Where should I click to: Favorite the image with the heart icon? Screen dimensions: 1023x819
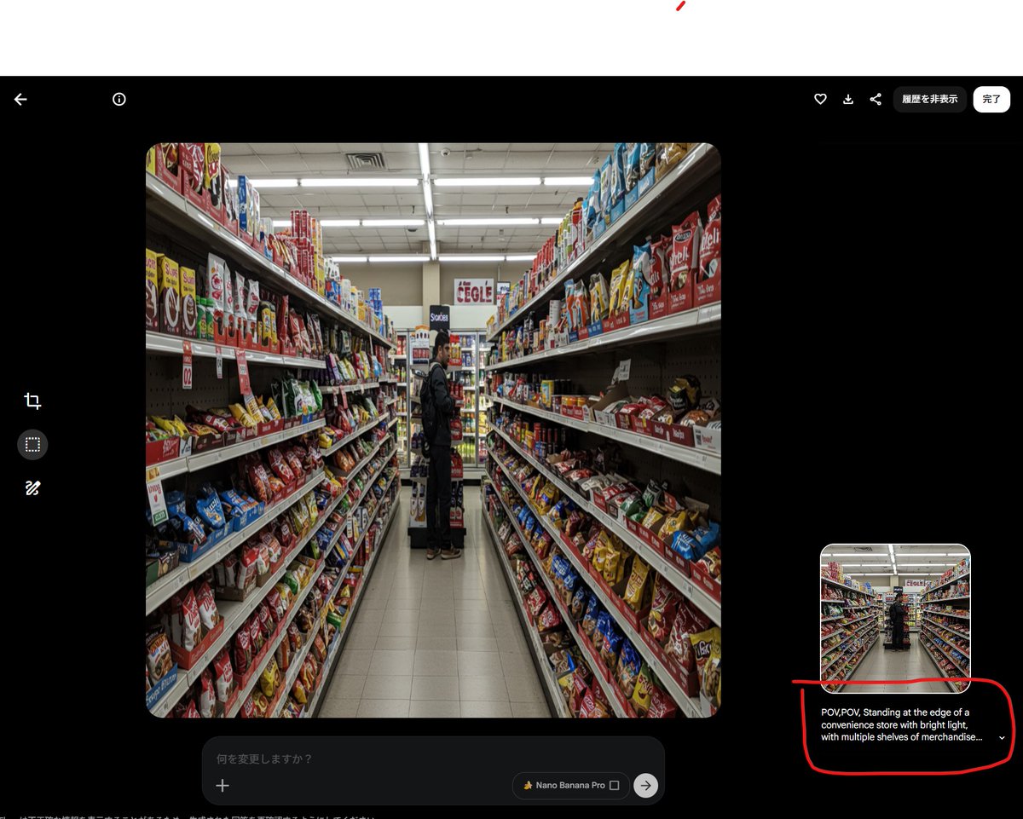[820, 100]
